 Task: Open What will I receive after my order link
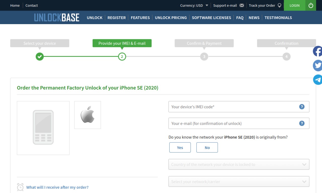pyautogui.click(x=57, y=187)
